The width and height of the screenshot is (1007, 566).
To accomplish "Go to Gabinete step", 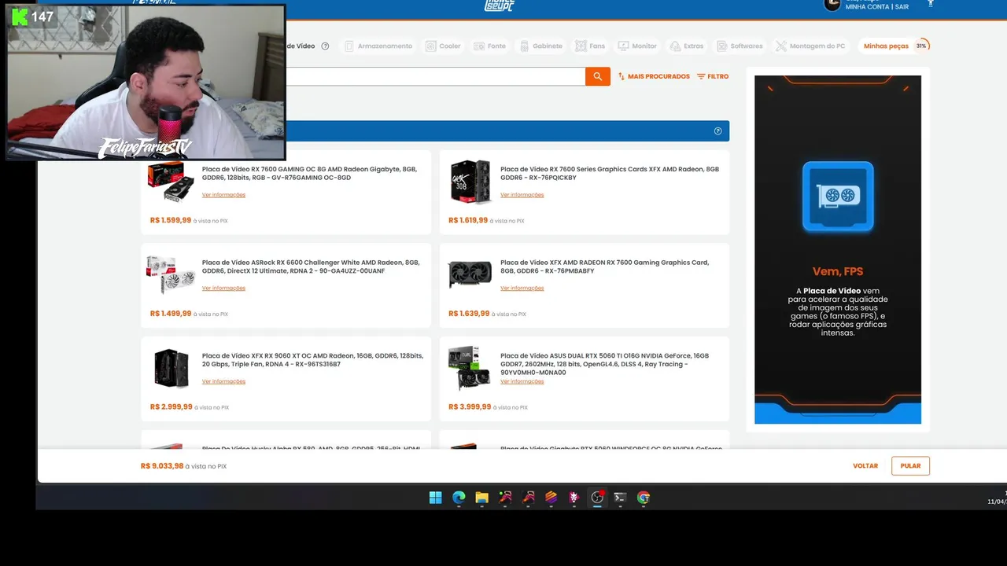I will (541, 46).
